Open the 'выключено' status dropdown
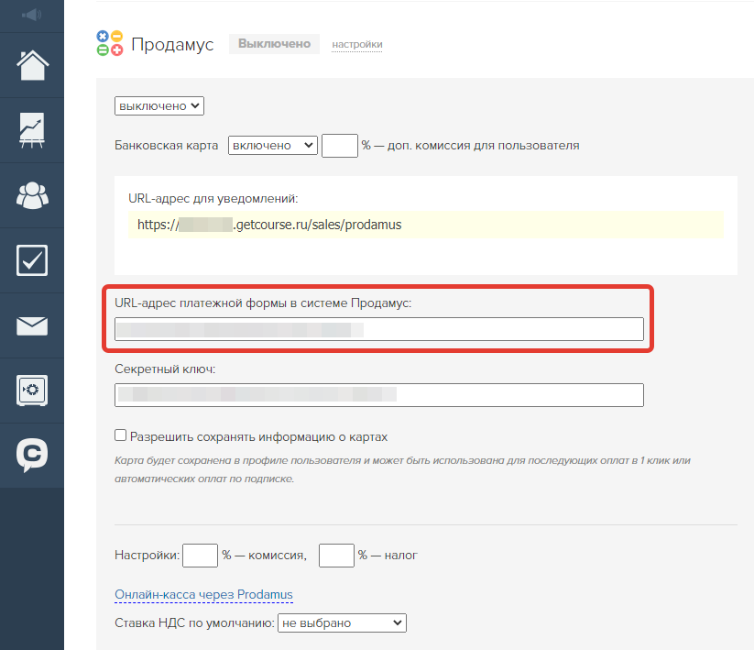754x650 pixels. (159, 105)
